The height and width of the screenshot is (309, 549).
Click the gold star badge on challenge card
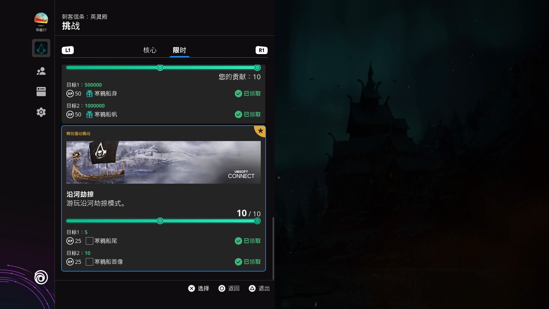260,131
